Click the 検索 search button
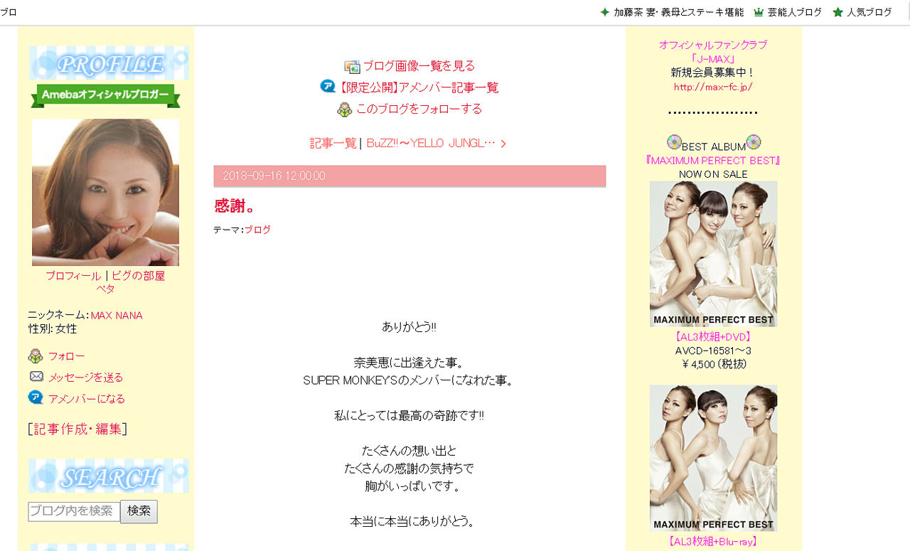The height and width of the screenshot is (551, 910). point(139,511)
